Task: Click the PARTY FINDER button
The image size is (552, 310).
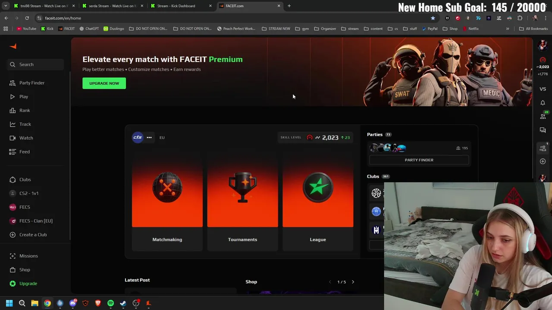Action: tap(419, 160)
